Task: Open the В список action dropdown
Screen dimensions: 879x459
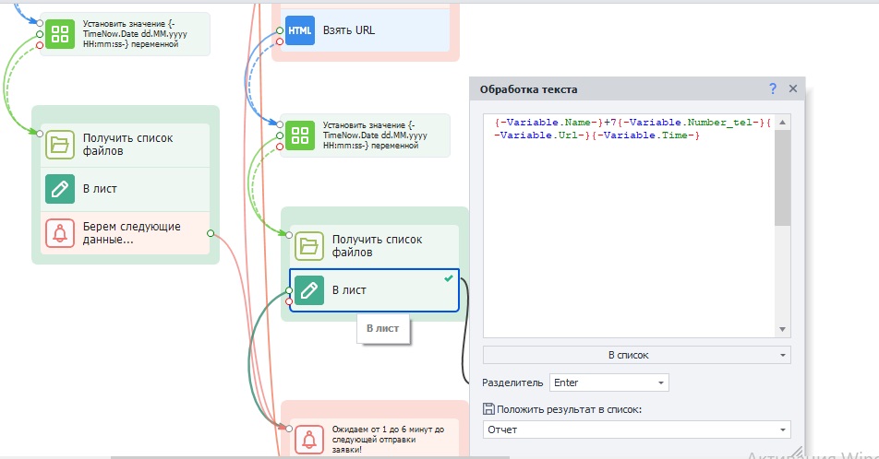Action: (x=636, y=355)
